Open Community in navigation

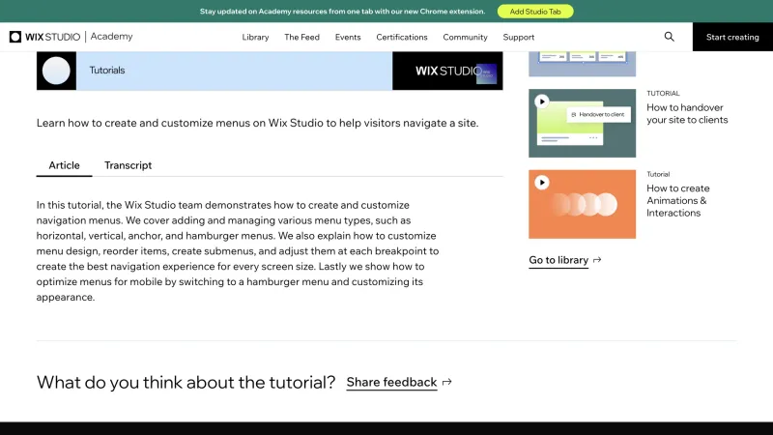tap(465, 37)
